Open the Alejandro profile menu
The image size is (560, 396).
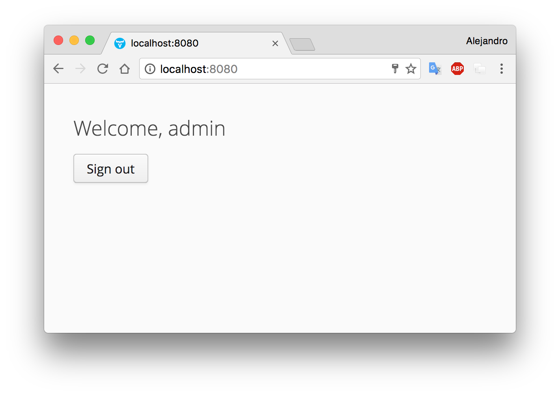coord(487,41)
